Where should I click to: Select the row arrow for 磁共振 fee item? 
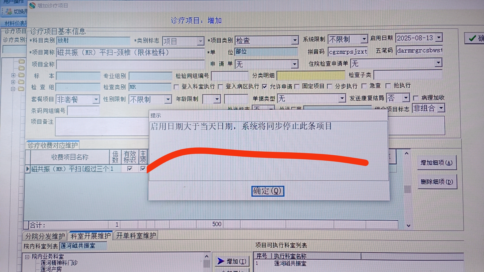pos(28,168)
